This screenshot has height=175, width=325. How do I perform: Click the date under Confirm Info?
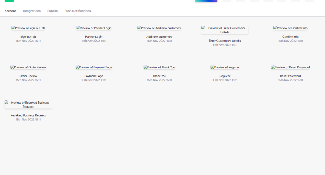291,41
